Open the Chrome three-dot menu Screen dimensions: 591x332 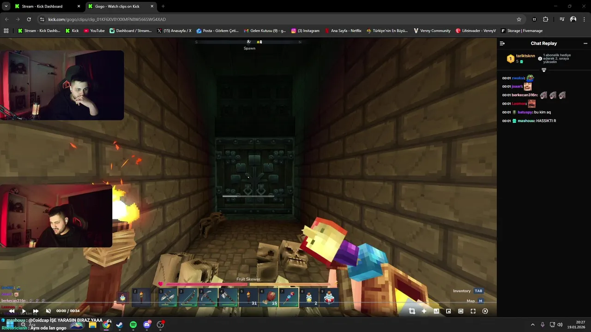coord(585,19)
